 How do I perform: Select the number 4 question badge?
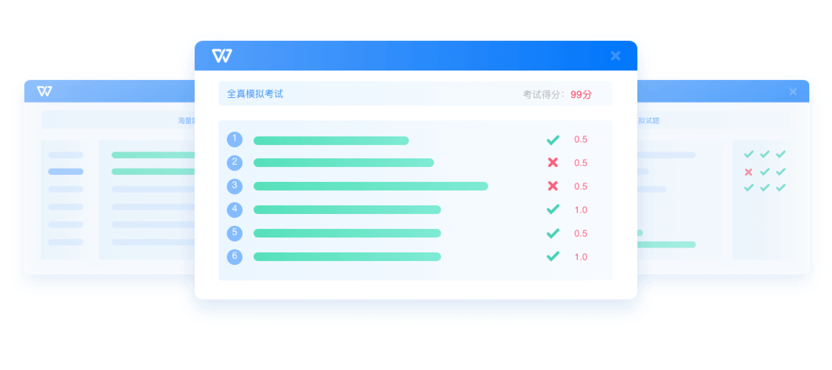coord(234,210)
